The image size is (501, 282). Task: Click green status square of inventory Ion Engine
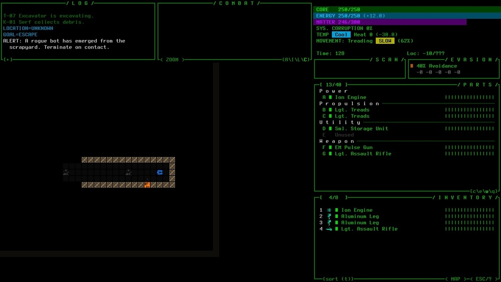pyautogui.click(x=337, y=210)
